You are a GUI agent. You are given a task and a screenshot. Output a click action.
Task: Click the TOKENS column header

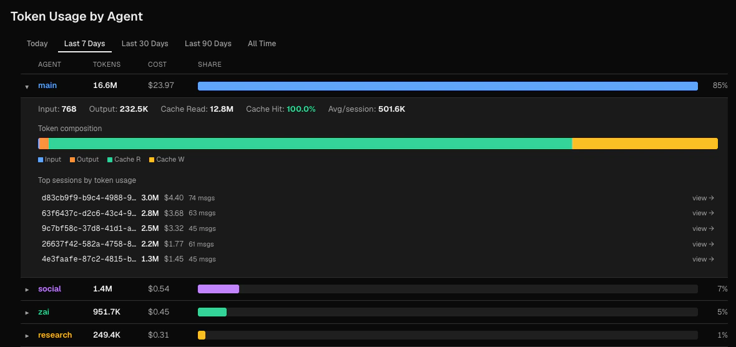[x=107, y=64]
